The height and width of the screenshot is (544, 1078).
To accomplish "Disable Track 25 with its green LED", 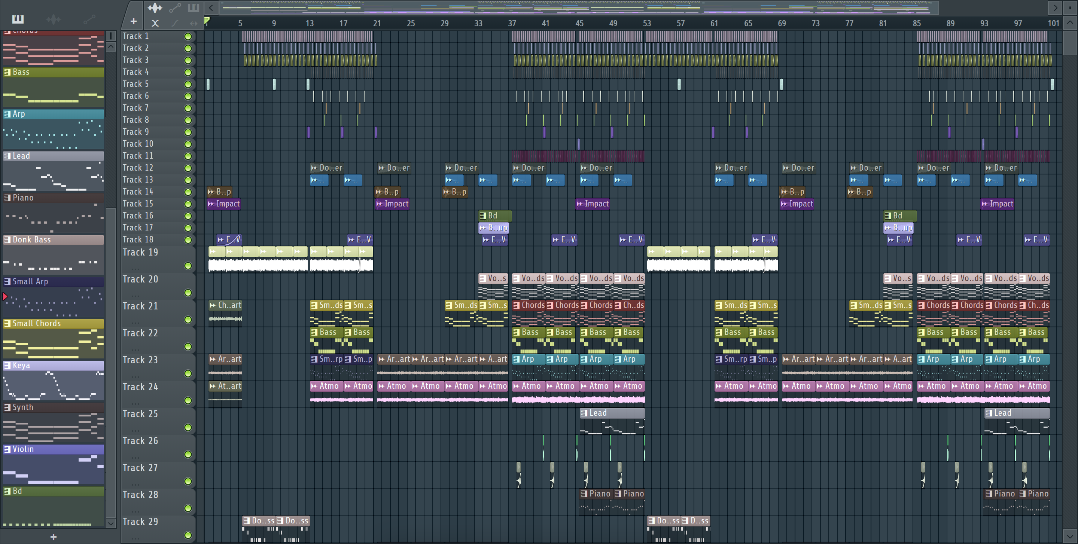I will point(188,427).
